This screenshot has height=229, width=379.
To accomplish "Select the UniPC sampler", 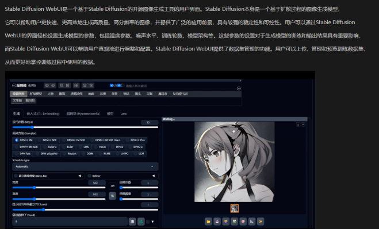I will tap(122, 153).
